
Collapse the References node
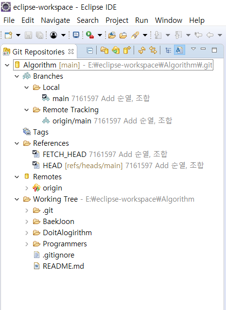click(x=17, y=143)
